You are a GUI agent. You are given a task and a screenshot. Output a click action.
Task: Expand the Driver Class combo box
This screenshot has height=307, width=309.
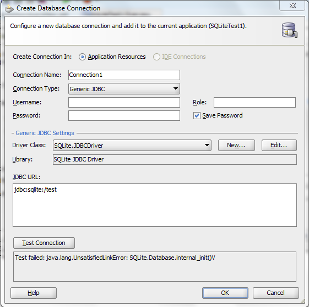click(132, 146)
